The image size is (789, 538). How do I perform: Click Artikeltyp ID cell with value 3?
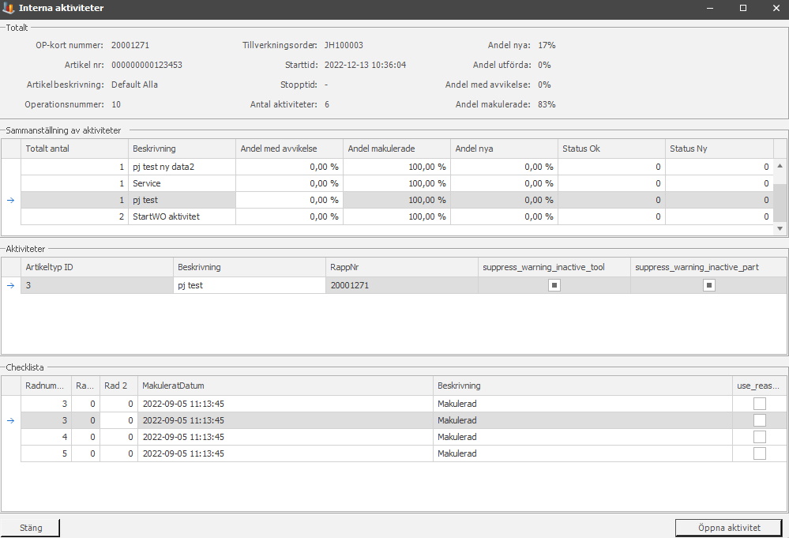pyautogui.click(x=97, y=285)
